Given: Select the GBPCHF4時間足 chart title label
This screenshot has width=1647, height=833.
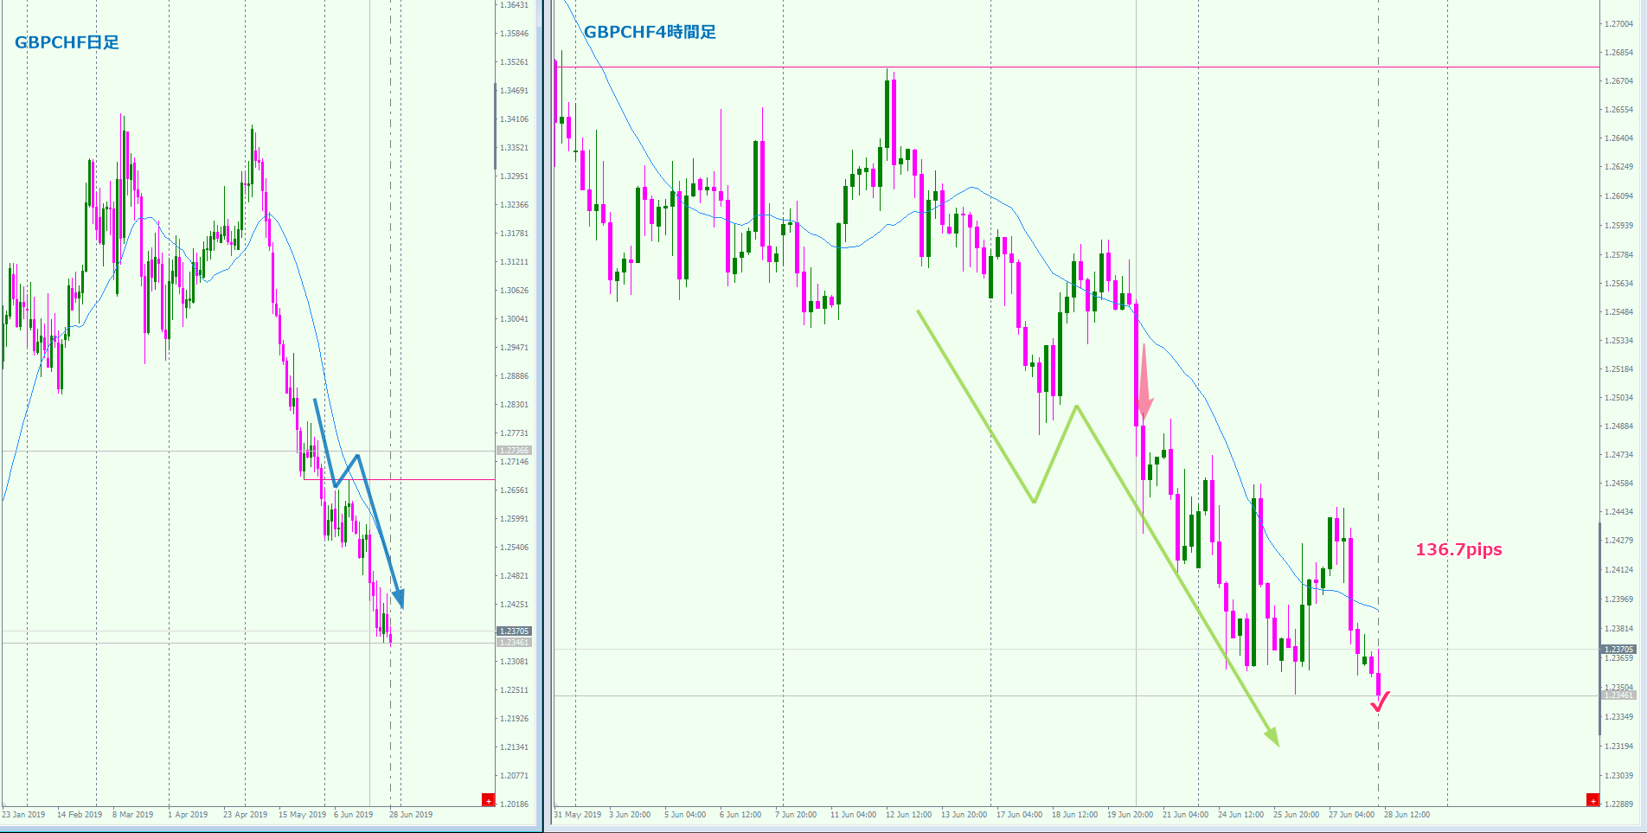Looking at the screenshot, I should pos(650,32).
